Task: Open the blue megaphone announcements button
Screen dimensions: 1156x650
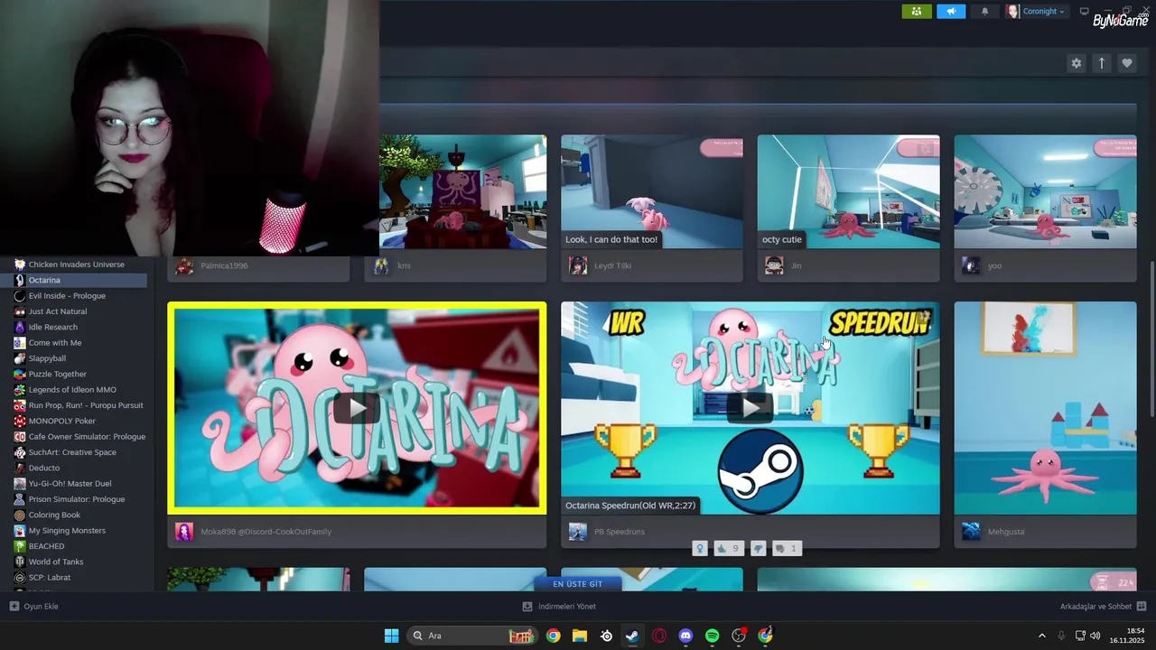Action: click(x=950, y=12)
